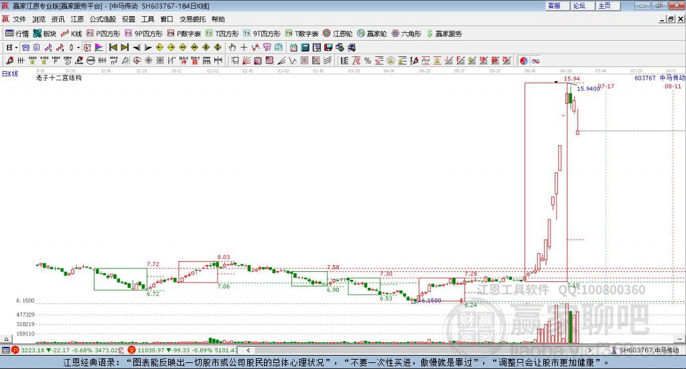This screenshot has height=369, width=686.
Task: Click the calendar date icon
Action: coord(293,48)
